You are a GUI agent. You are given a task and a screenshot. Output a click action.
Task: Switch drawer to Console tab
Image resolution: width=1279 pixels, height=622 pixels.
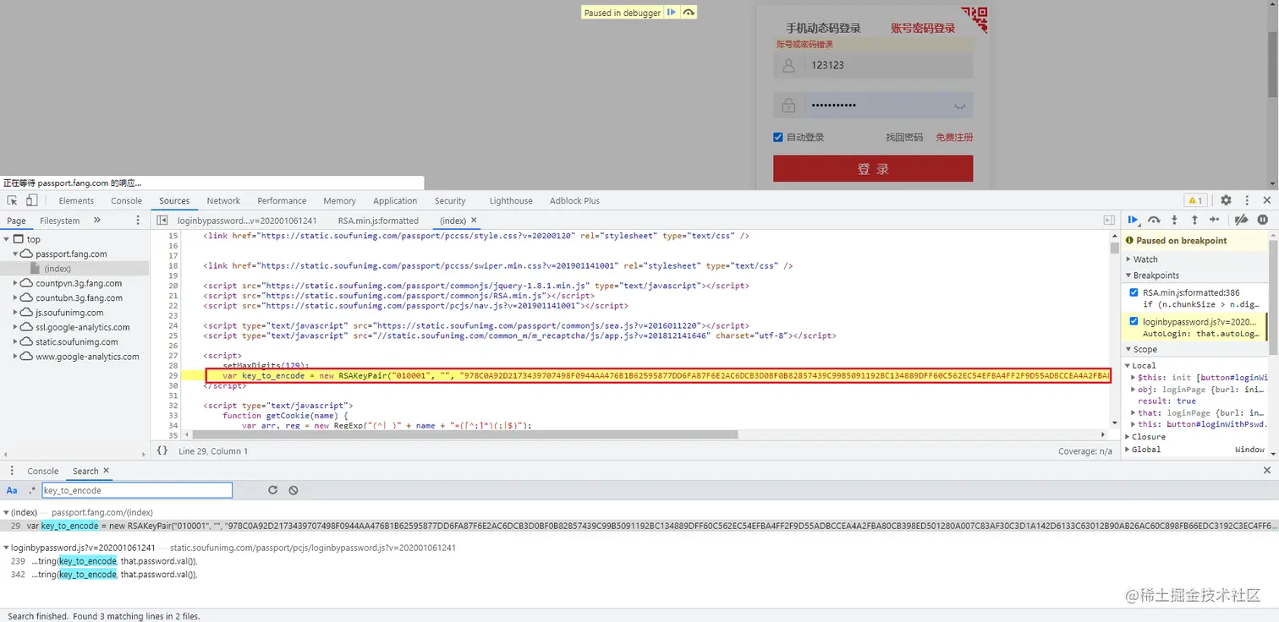pyautogui.click(x=42, y=471)
